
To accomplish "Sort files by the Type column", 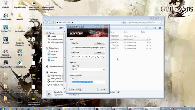I will click(x=126, y=32).
